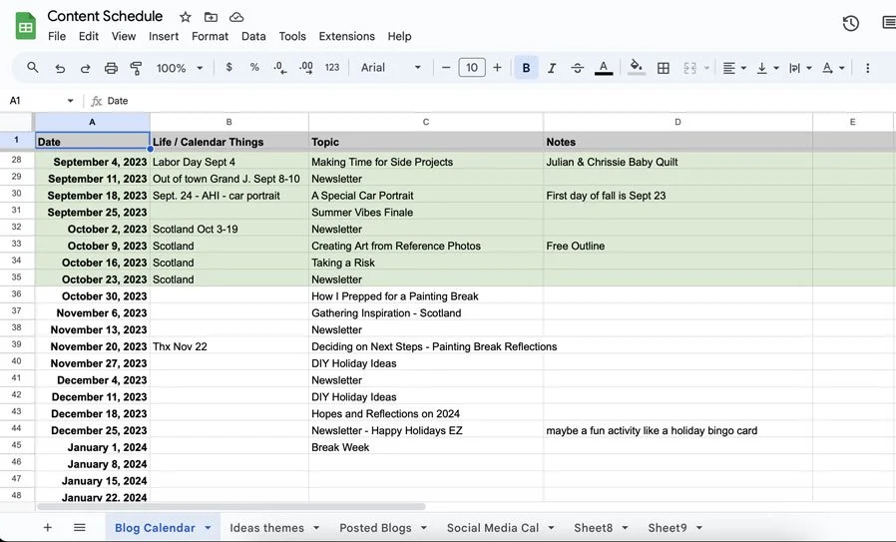Check the cloud document status icon

tap(236, 17)
